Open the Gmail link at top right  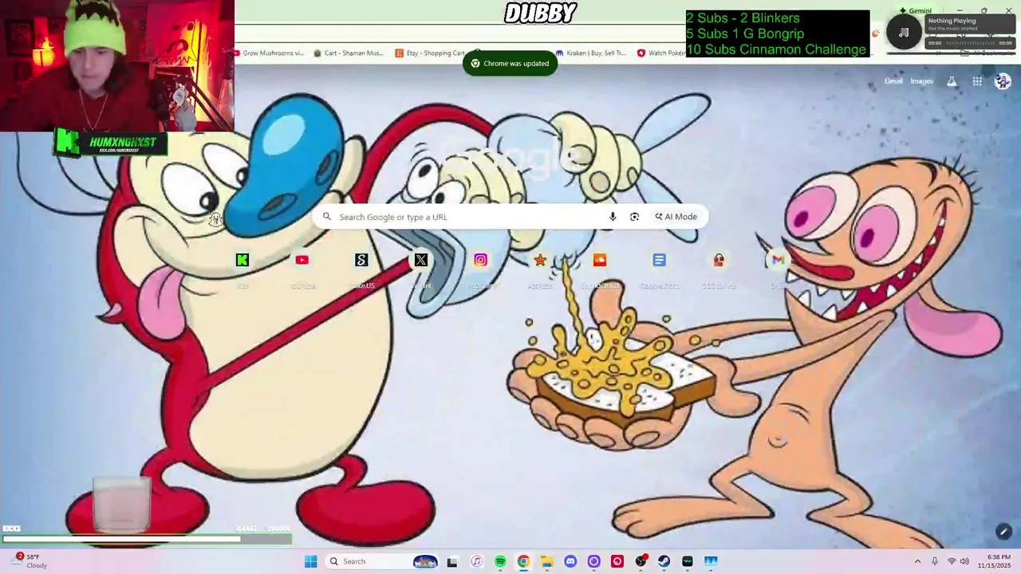(893, 81)
